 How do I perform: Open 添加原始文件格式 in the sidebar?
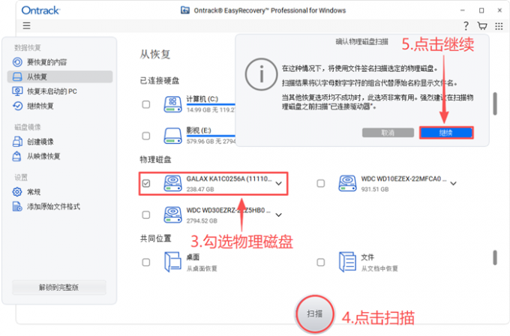(x=60, y=206)
